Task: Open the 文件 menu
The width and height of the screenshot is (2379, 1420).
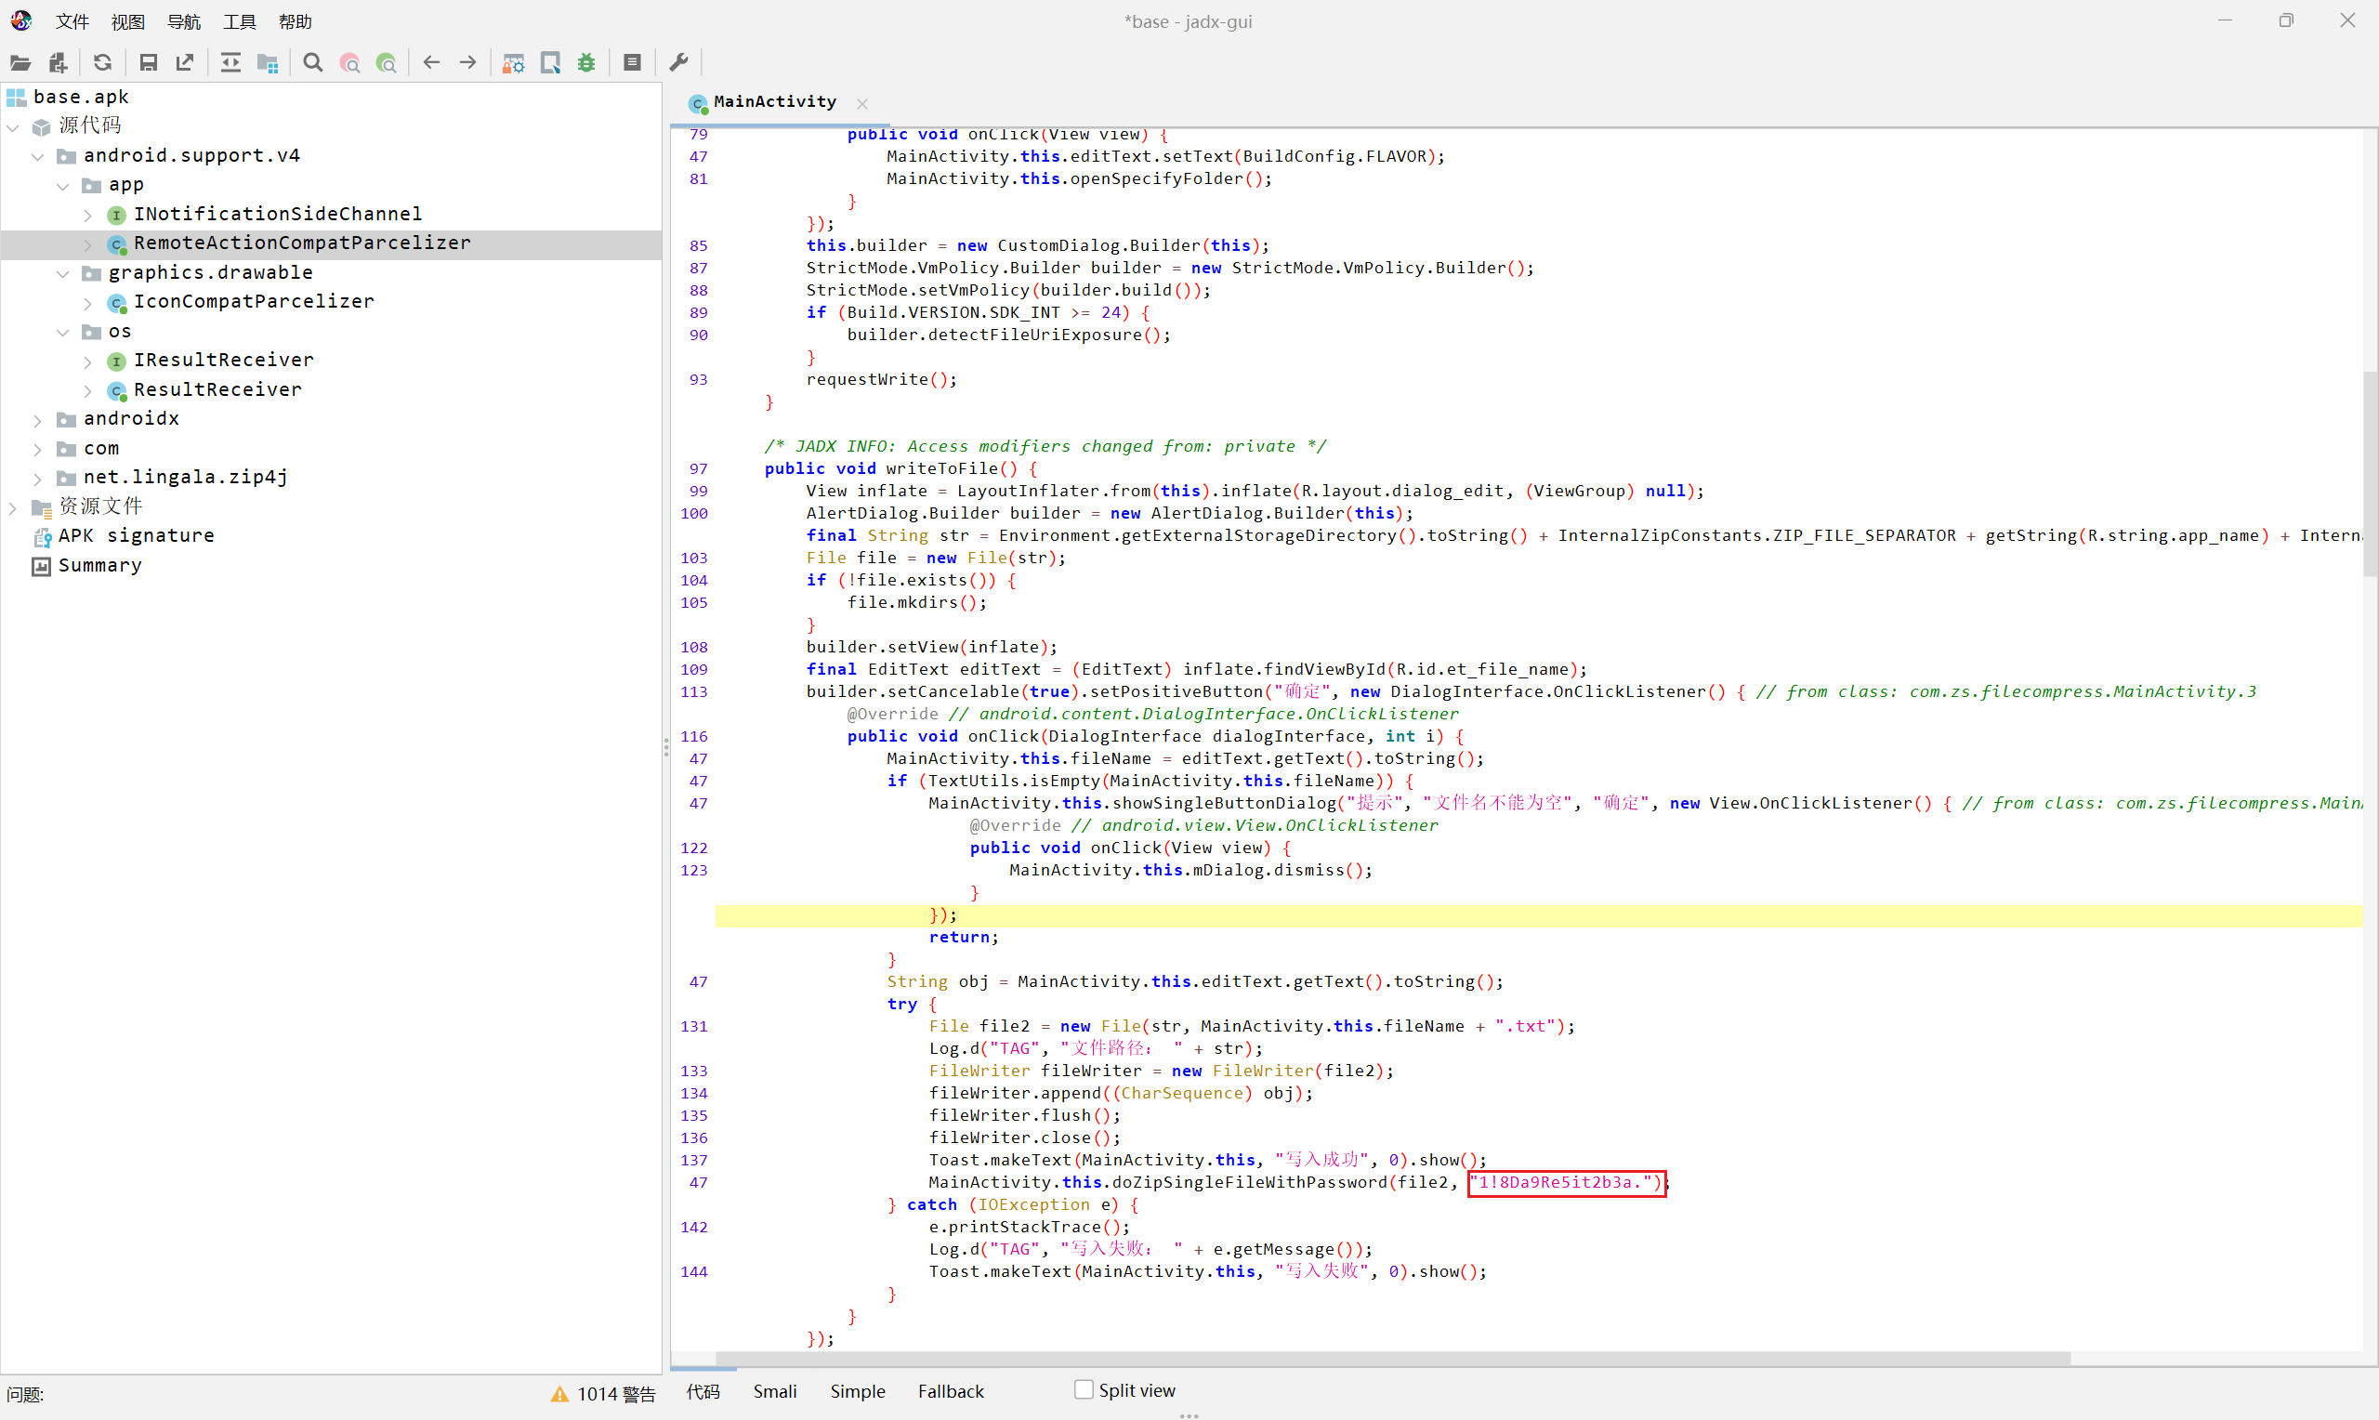Action: click(x=72, y=21)
